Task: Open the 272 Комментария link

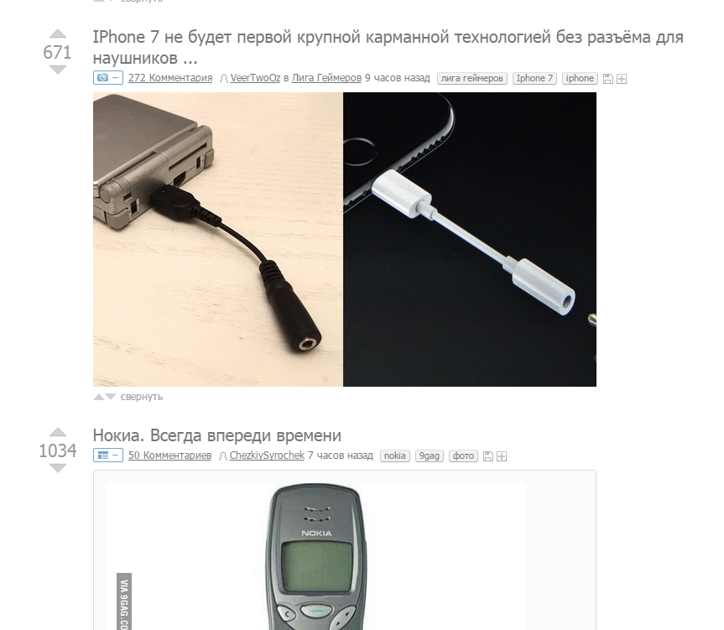Action: 170,77
